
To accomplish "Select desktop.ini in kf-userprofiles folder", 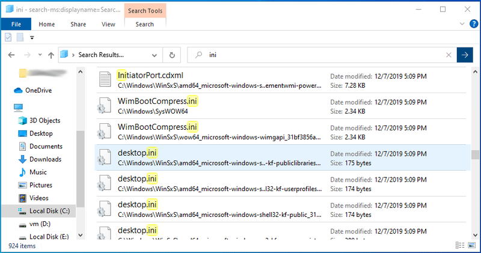I will point(281,183).
